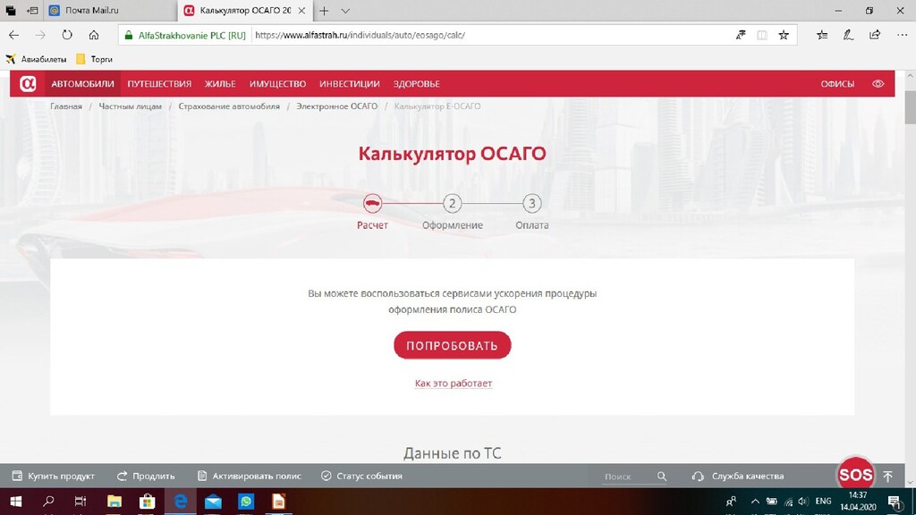
Task: Click the address bar URL
Action: 360,35
